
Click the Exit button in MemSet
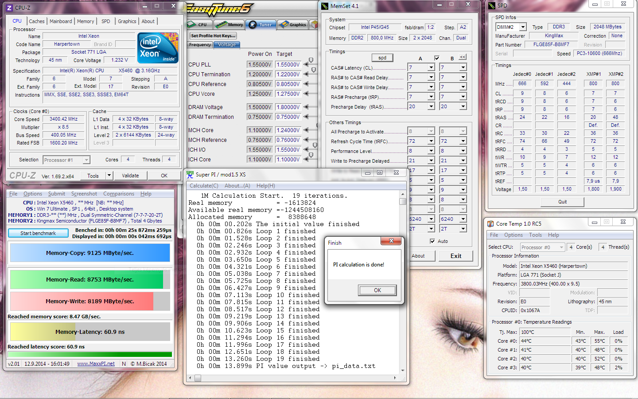456,256
